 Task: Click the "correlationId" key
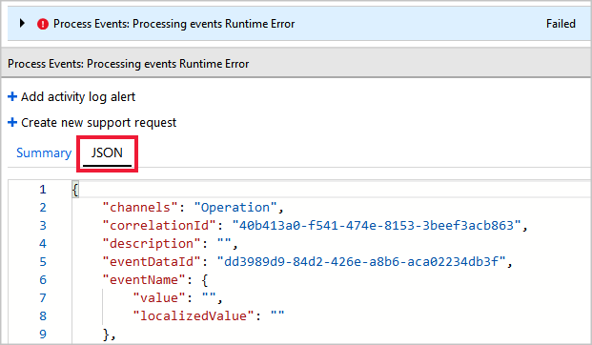pyautogui.click(x=159, y=225)
